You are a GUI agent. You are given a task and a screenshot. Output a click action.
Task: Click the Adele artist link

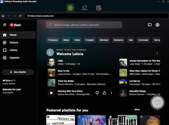coord(61,64)
